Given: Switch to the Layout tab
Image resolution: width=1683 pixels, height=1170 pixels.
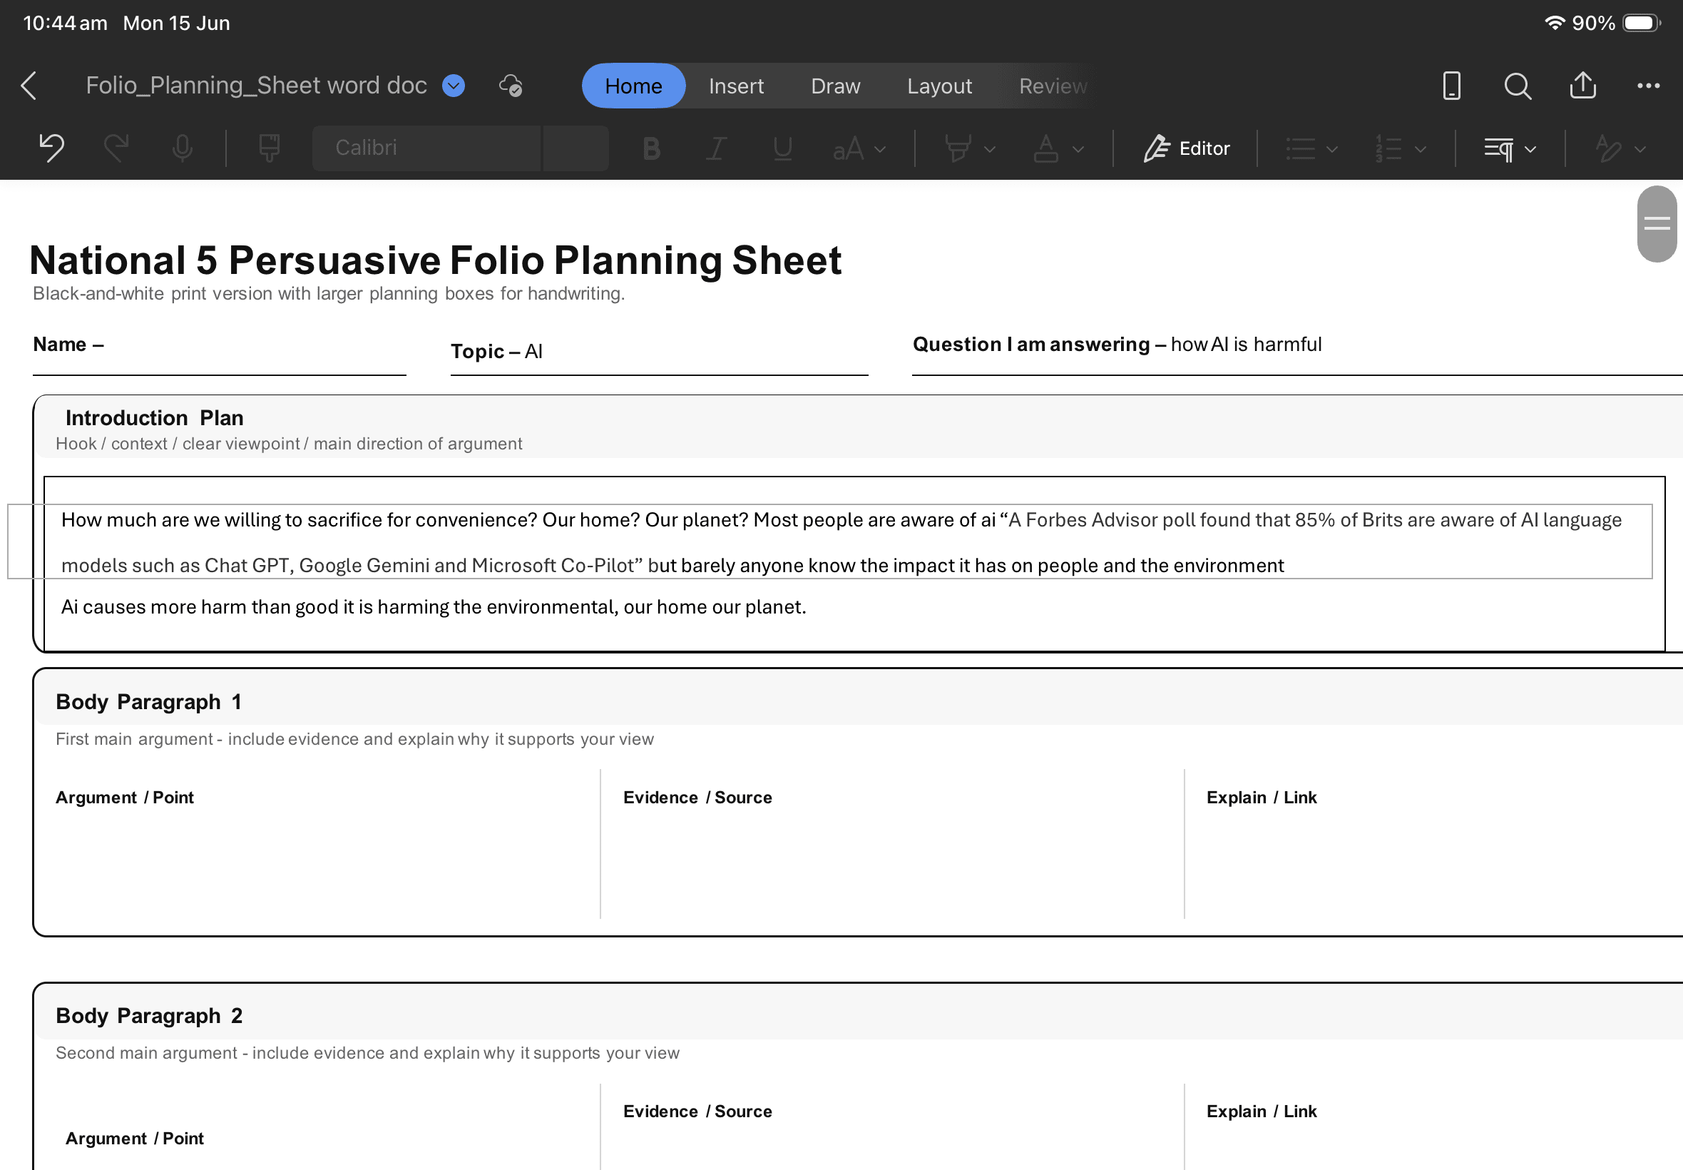Looking at the screenshot, I should [939, 86].
